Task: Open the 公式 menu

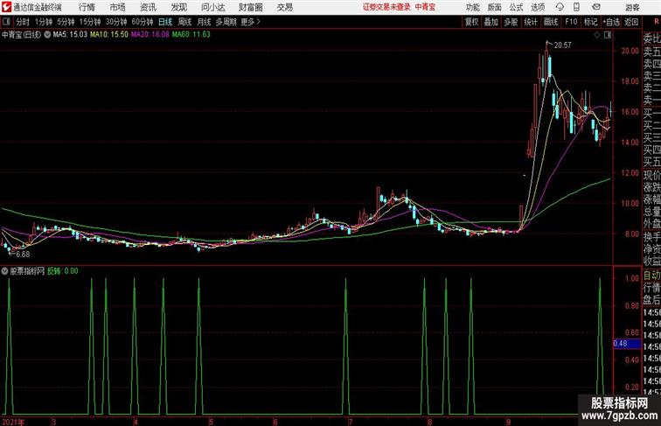Action: [516, 7]
